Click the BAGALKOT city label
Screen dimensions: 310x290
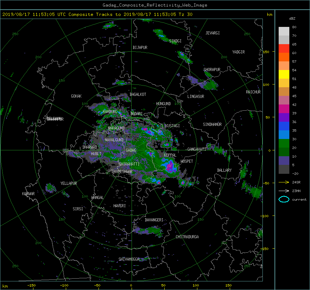tap(138, 94)
